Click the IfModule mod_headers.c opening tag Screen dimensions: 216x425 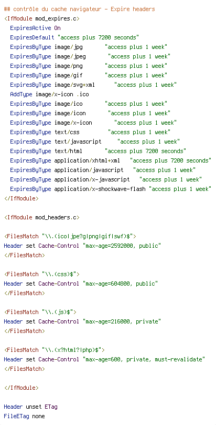(x=41, y=218)
